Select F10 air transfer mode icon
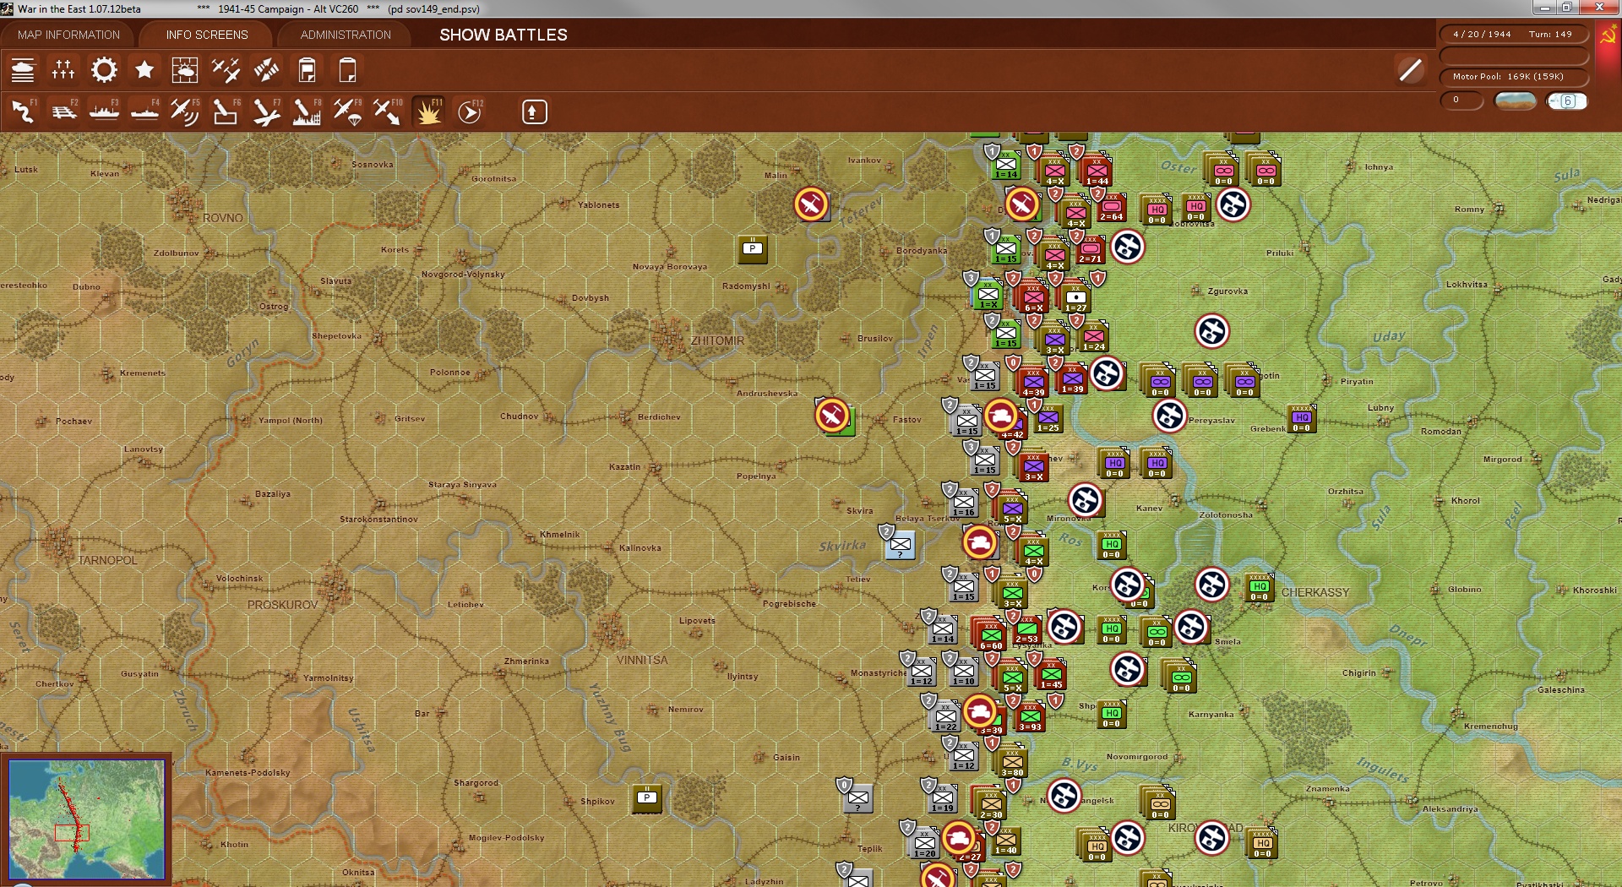 tap(388, 112)
